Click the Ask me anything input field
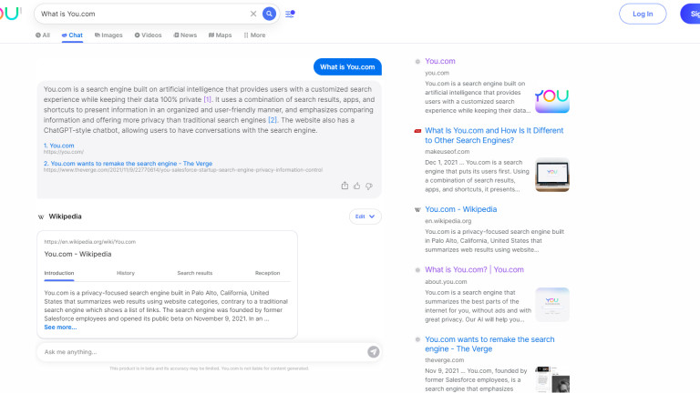700x393 pixels. click(x=201, y=352)
